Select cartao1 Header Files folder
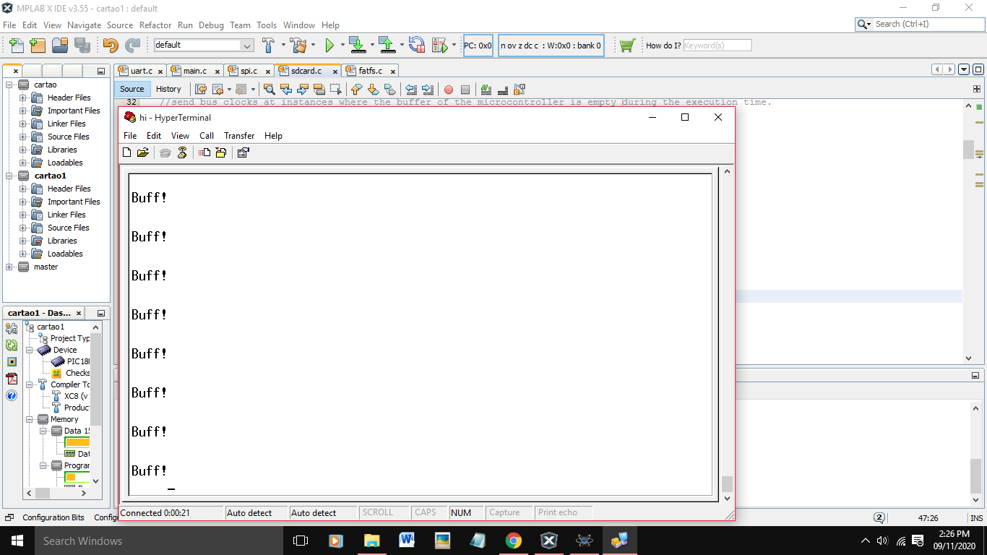Viewport: 987px width, 555px height. 69,189
